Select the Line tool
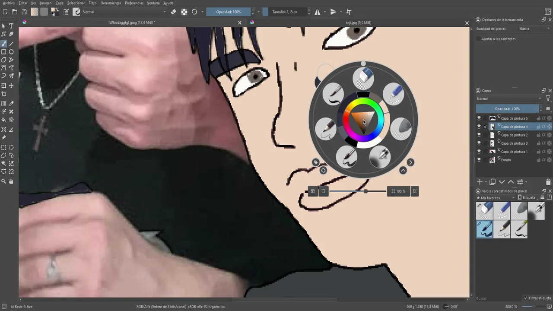 [x=11, y=44]
